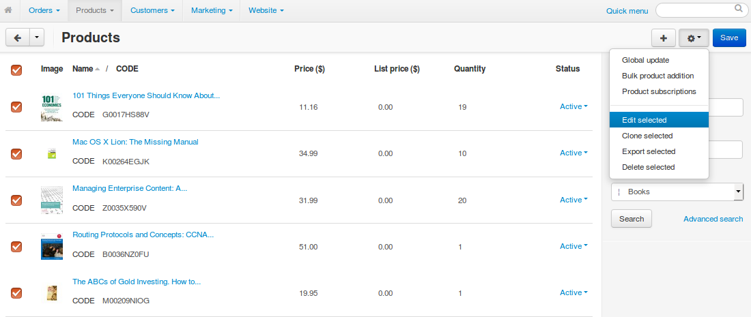Open thumbnail of The ABCs of Gold Investing

(52, 293)
